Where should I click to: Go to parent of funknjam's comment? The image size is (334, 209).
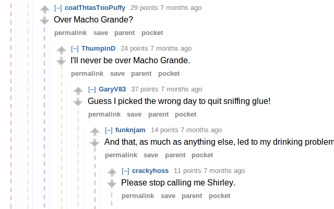pos(175,155)
